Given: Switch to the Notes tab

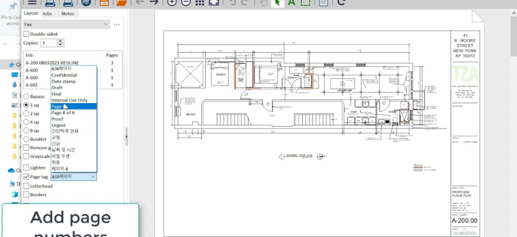Looking at the screenshot, I should (68, 14).
